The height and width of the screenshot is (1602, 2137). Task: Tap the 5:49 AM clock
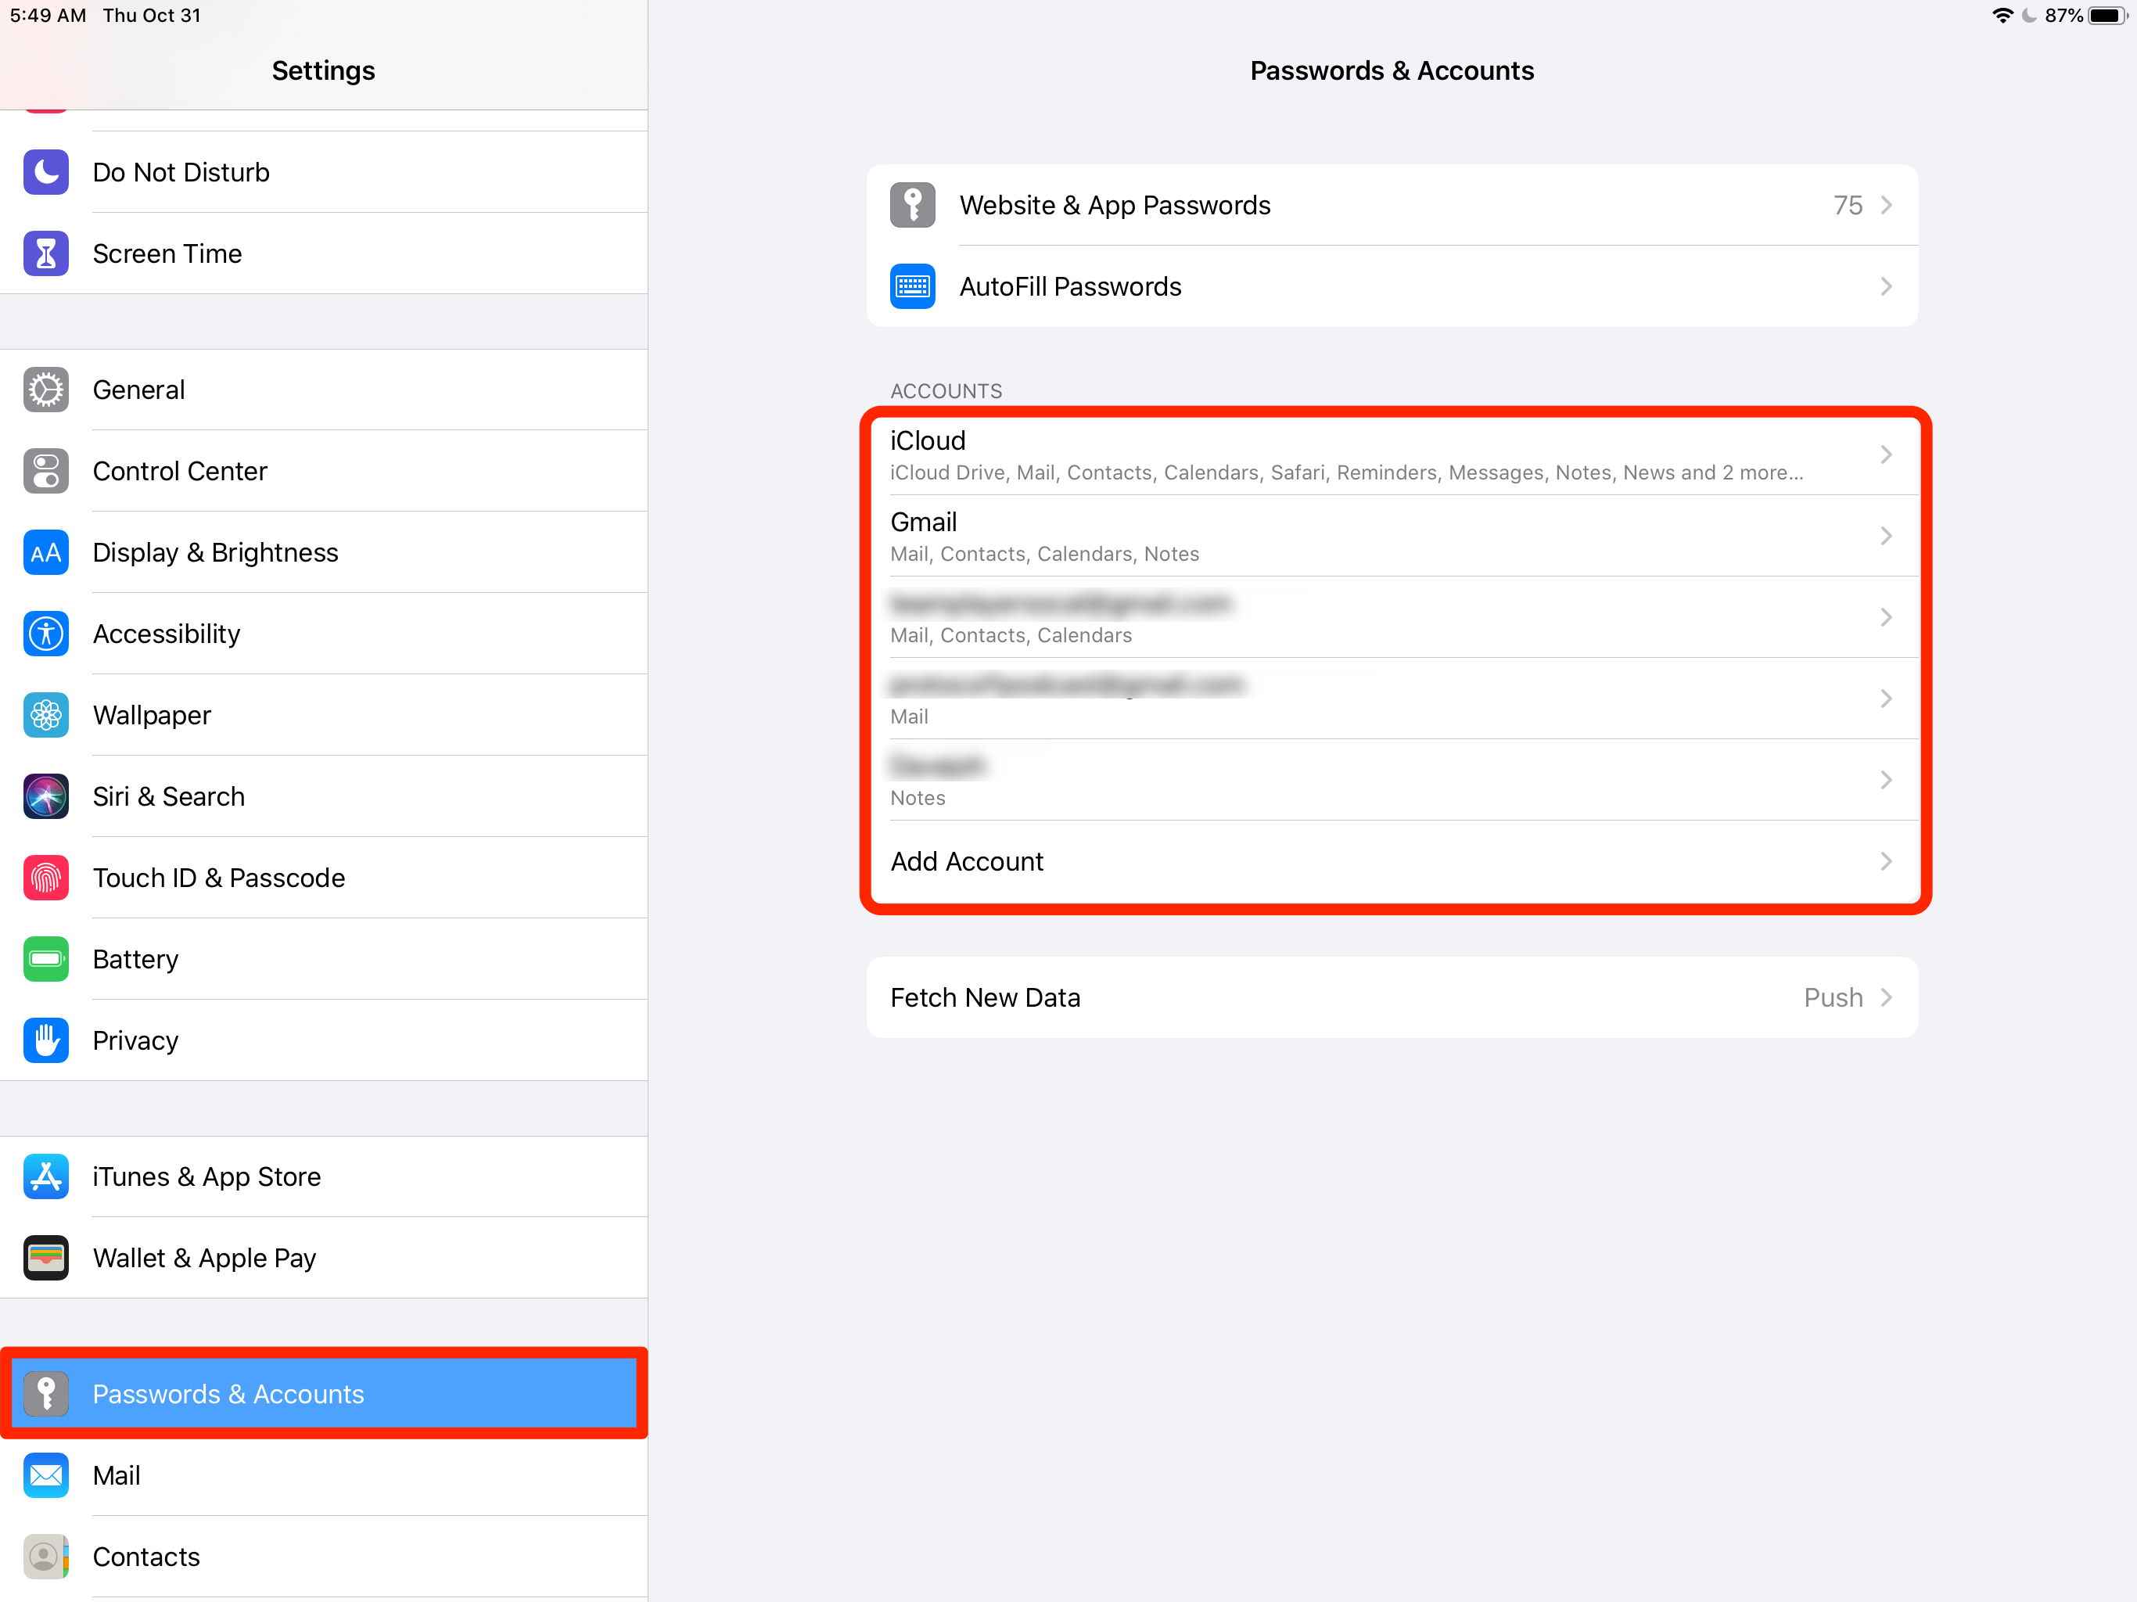tap(48, 16)
